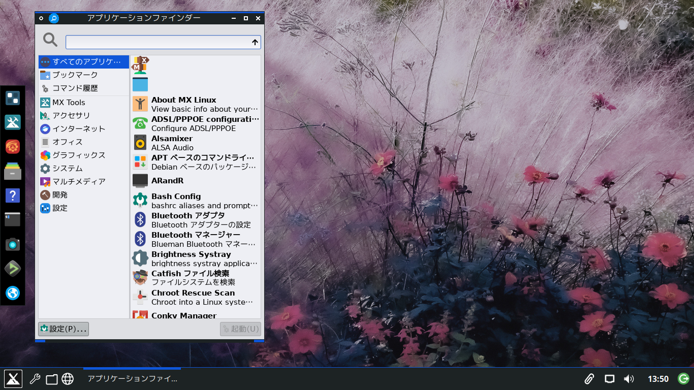Select the インターネット category
The image size is (694, 390).
click(84, 129)
